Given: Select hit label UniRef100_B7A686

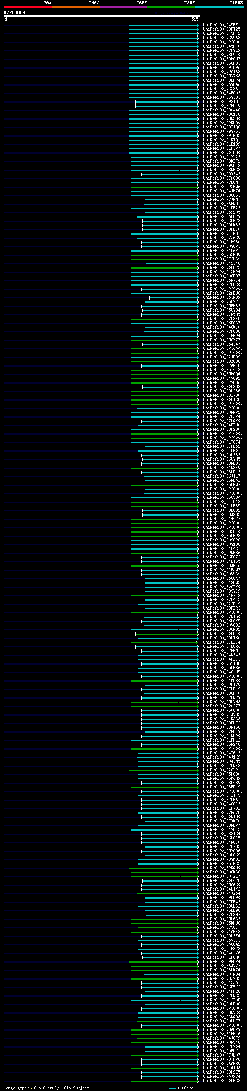Looking at the screenshot, I should tap(221, 178).
